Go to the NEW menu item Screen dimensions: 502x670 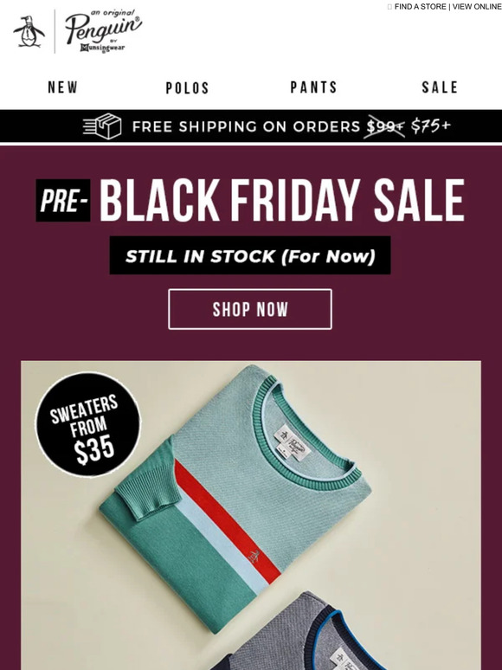63,87
